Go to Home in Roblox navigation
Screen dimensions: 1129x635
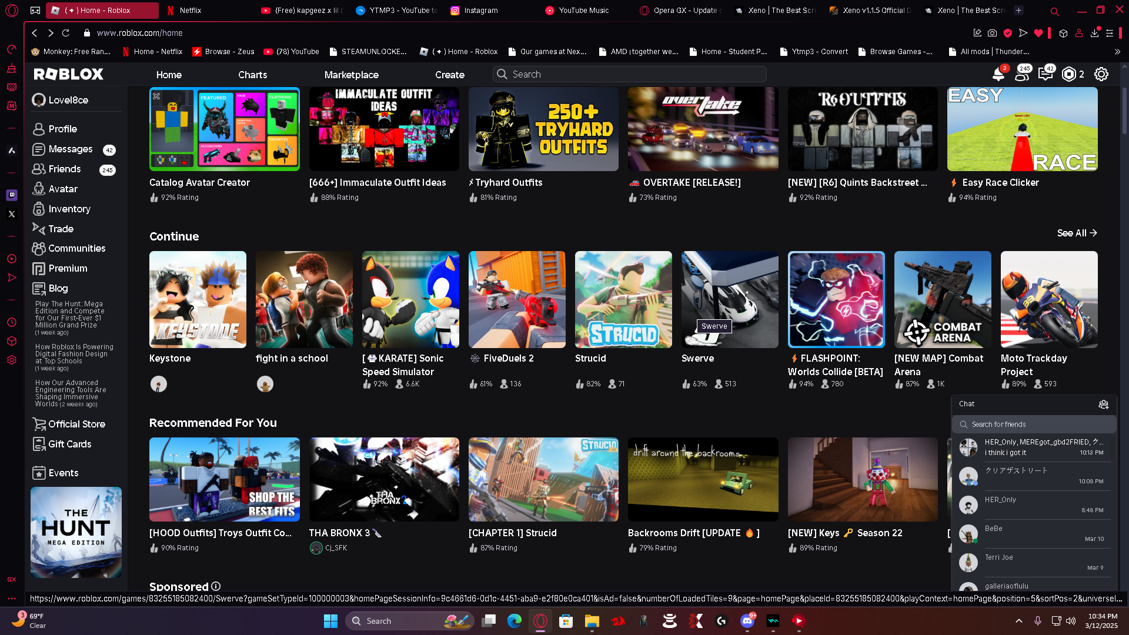tap(169, 75)
